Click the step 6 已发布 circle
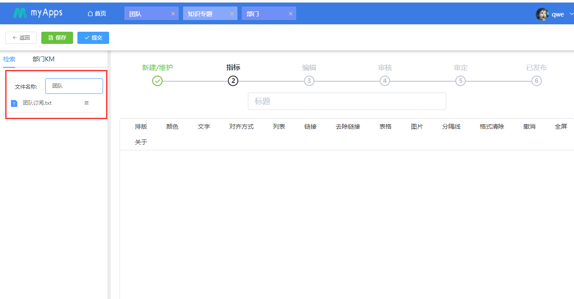The image size is (574, 299). [537, 81]
